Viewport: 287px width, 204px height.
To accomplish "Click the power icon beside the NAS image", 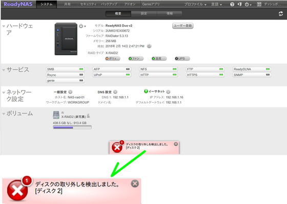I will pos(81,26).
